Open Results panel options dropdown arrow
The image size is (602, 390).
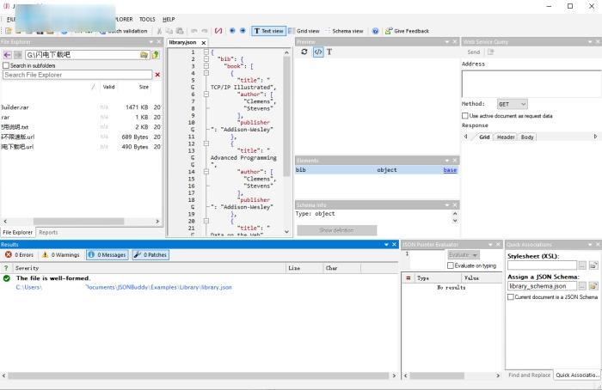click(x=386, y=244)
